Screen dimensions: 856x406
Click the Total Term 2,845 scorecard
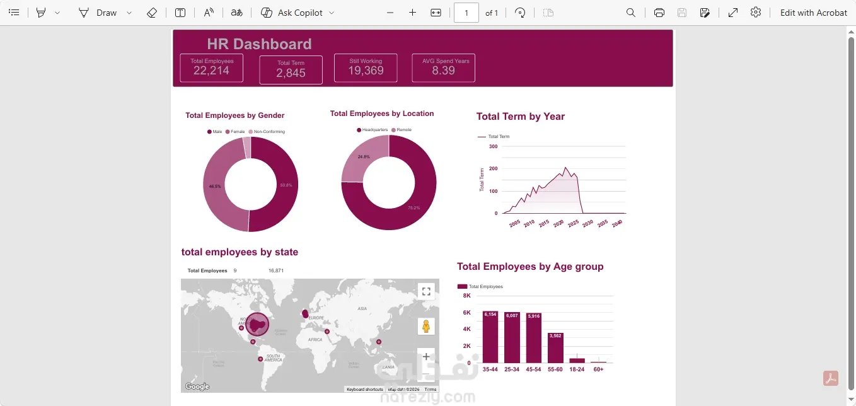click(x=291, y=69)
